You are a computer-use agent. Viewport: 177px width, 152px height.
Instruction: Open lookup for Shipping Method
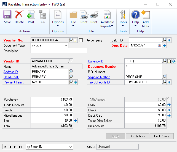tap(164, 77)
